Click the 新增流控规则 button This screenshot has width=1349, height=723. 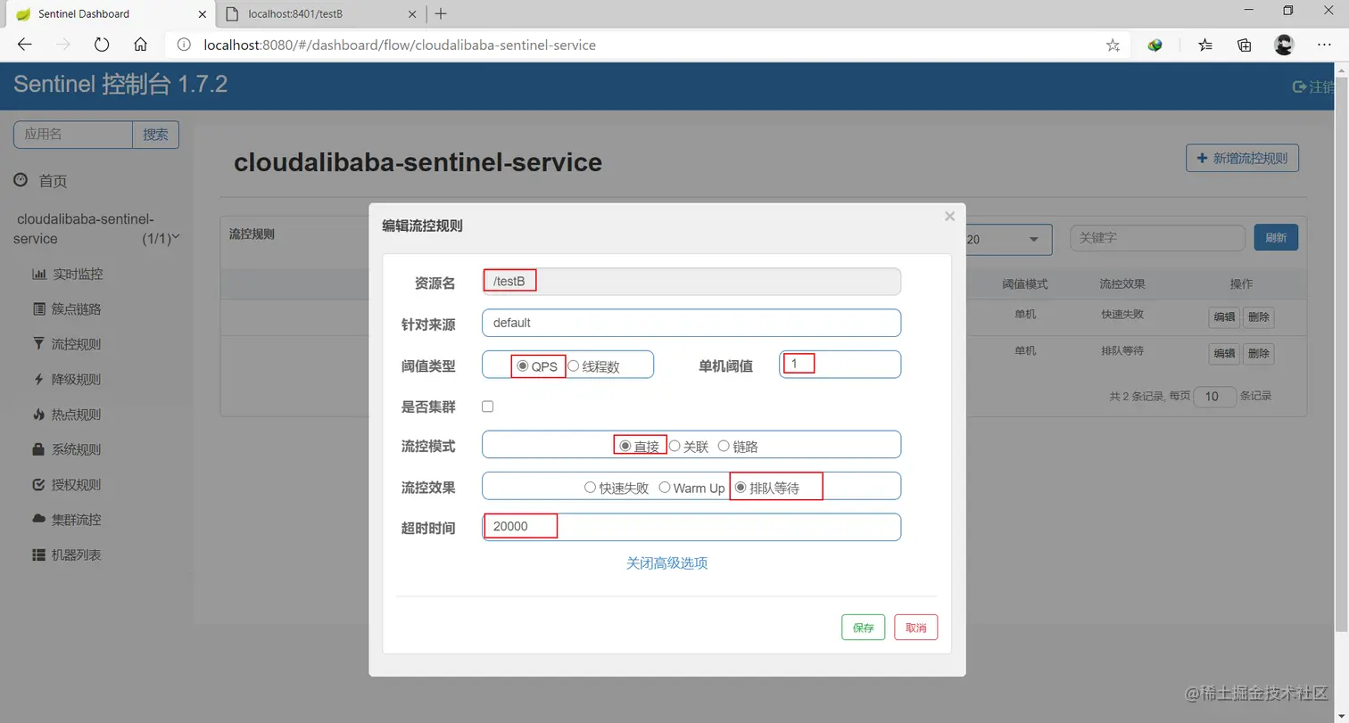pyautogui.click(x=1242, y=158)
